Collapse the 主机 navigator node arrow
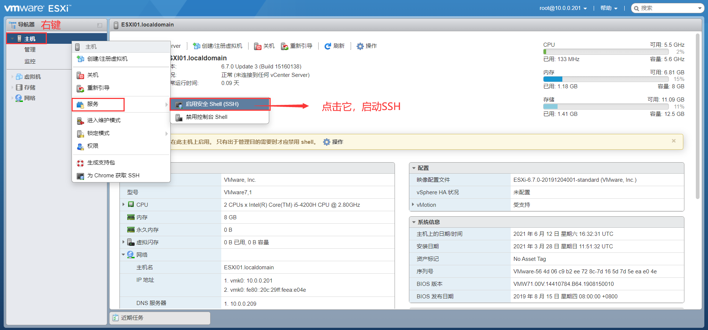Image resolution: width=708 pixels, height=330 pixels. [x=12, y=39]
